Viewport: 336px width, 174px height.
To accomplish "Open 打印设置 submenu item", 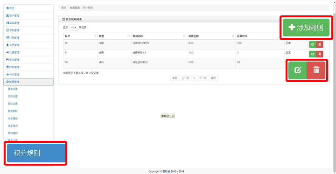I will [13, 97].
